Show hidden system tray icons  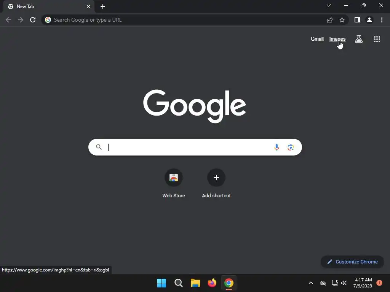(x=311, y=283)
